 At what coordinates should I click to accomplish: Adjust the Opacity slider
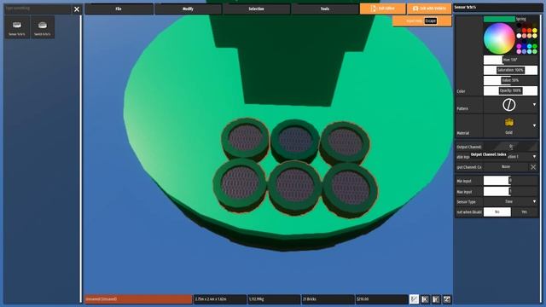tap(510, 91)
